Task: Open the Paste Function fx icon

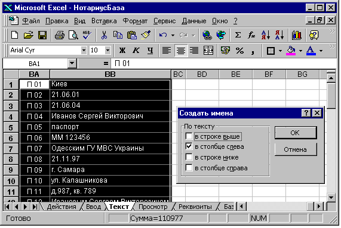Action: coord(251,35)
